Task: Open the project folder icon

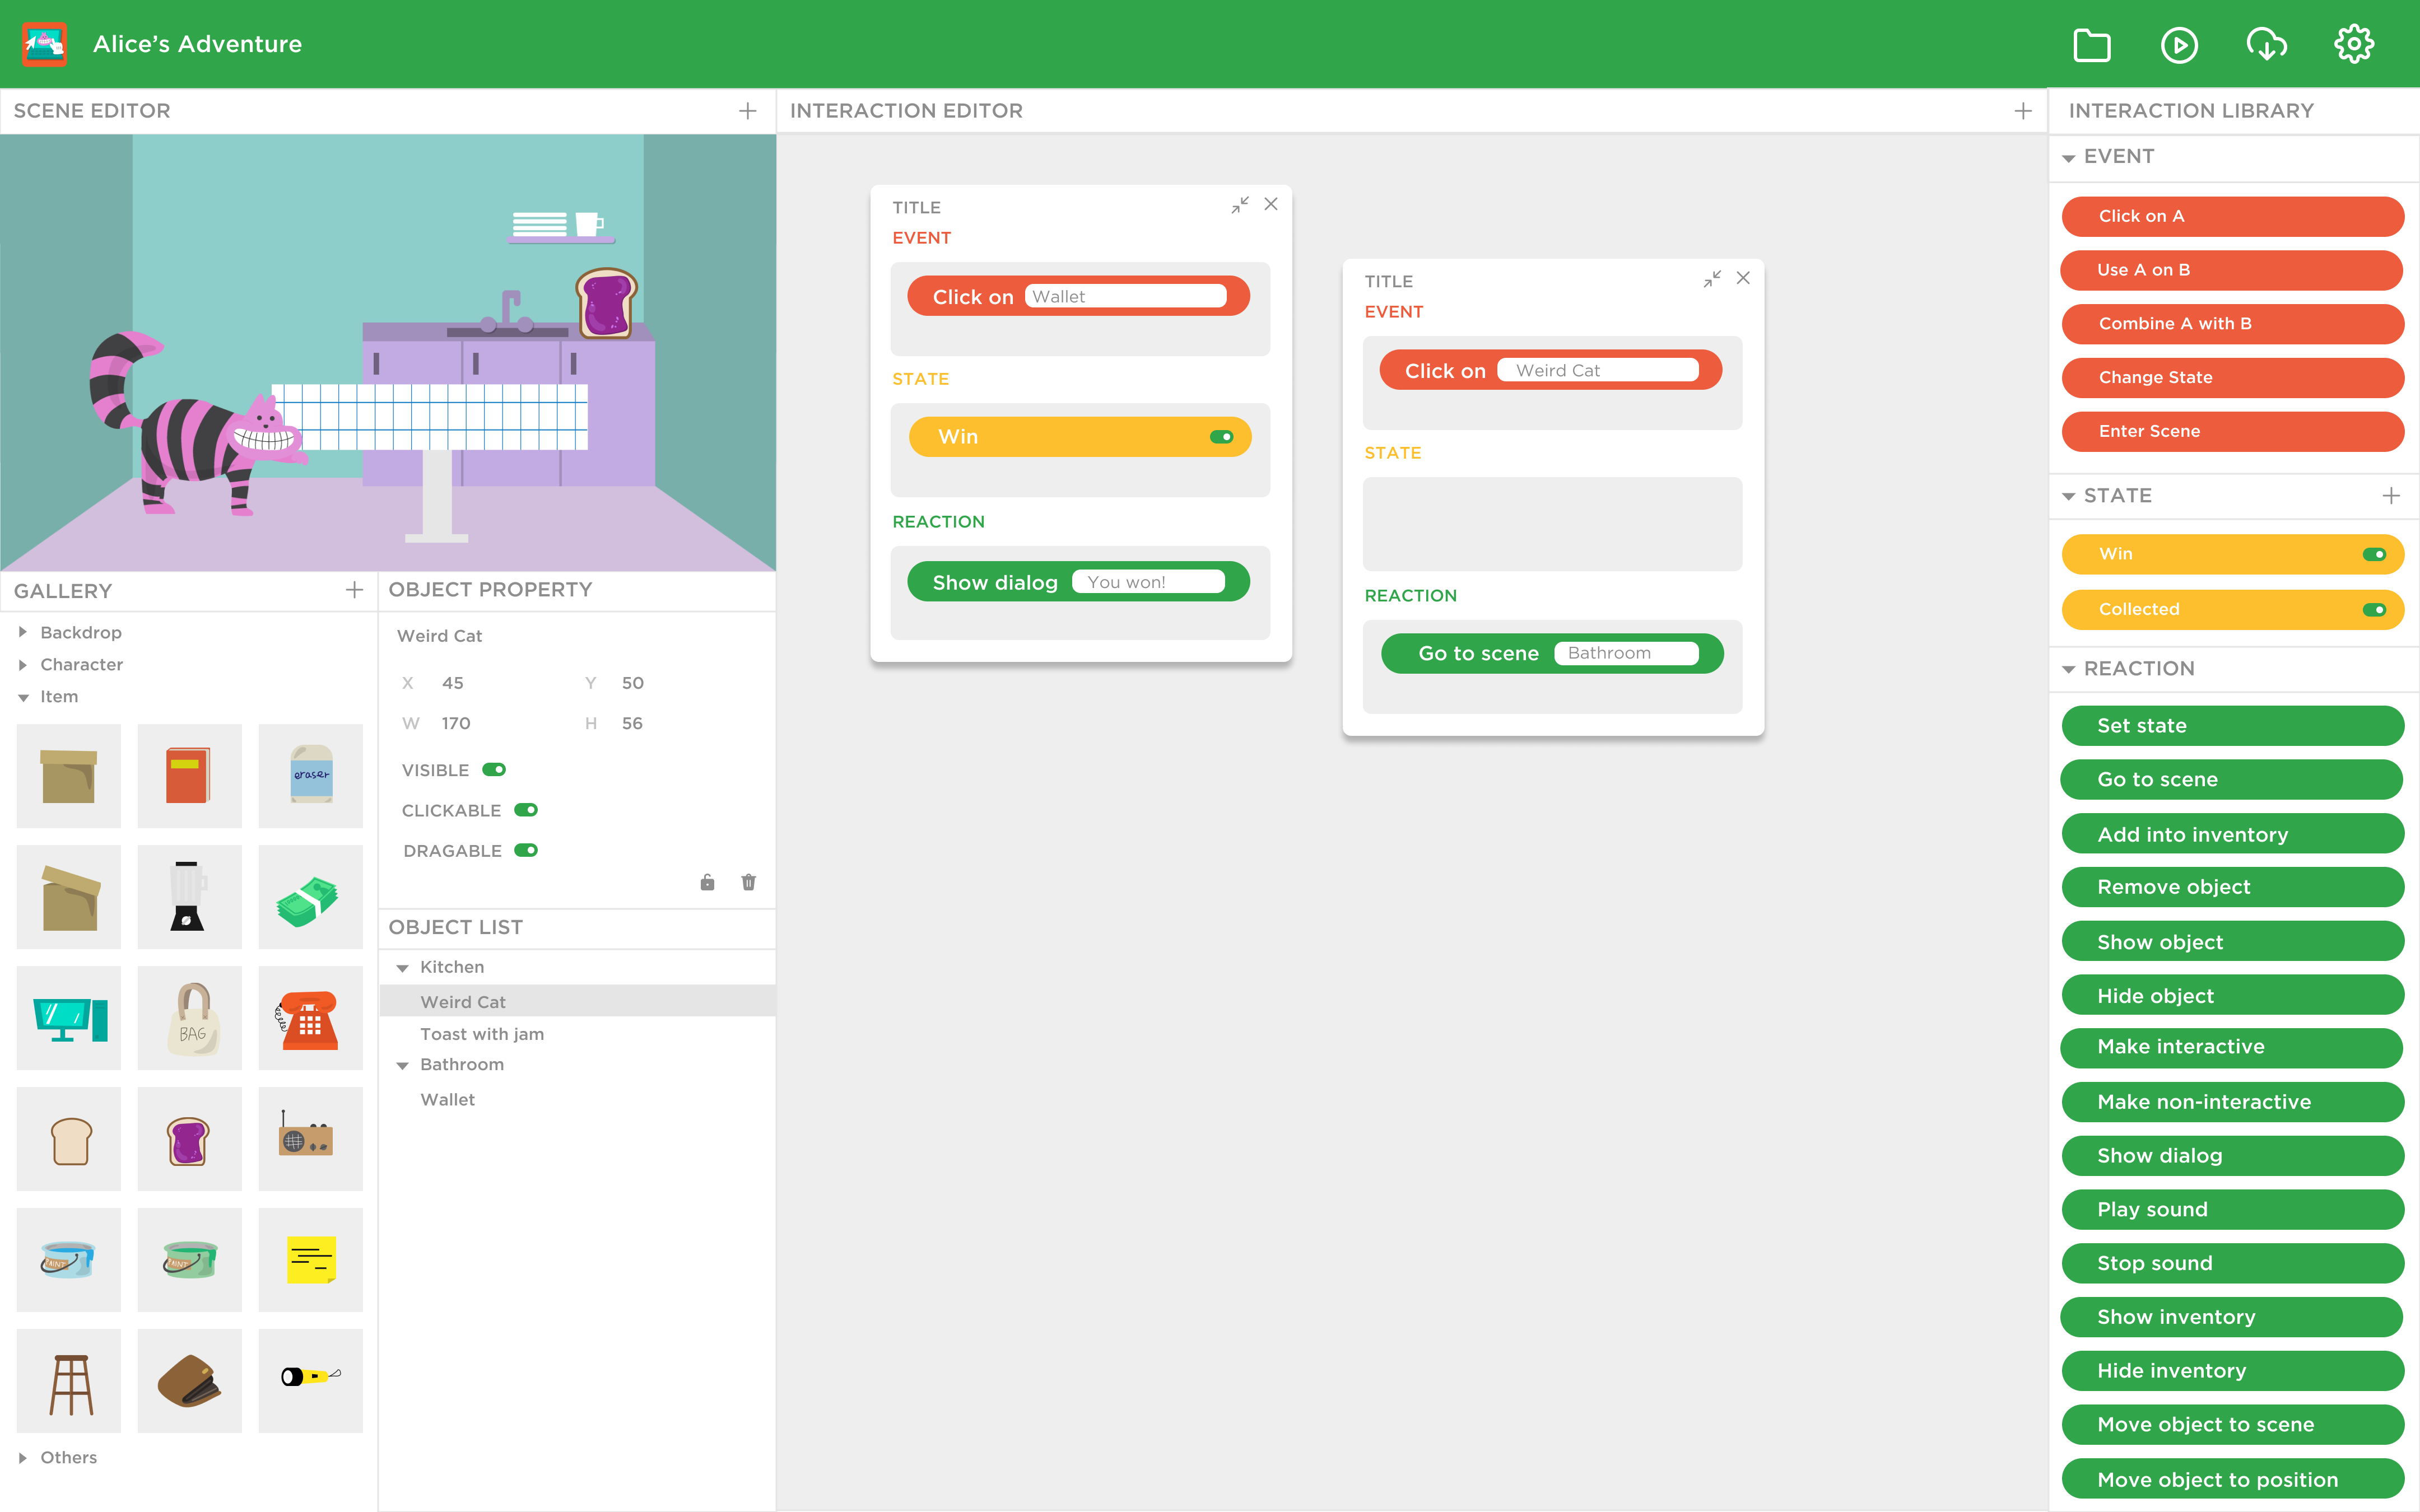Action: coord(2092,45)
